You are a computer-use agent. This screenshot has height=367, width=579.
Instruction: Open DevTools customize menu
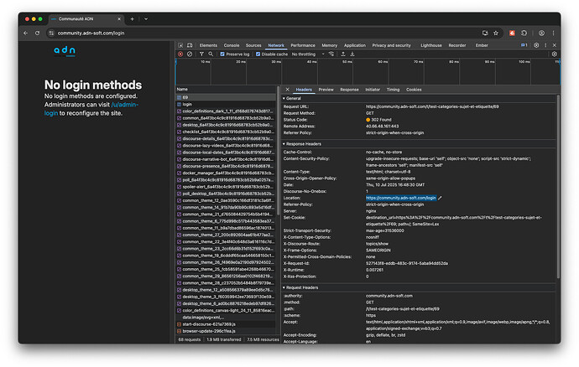(x=545, y=45)
